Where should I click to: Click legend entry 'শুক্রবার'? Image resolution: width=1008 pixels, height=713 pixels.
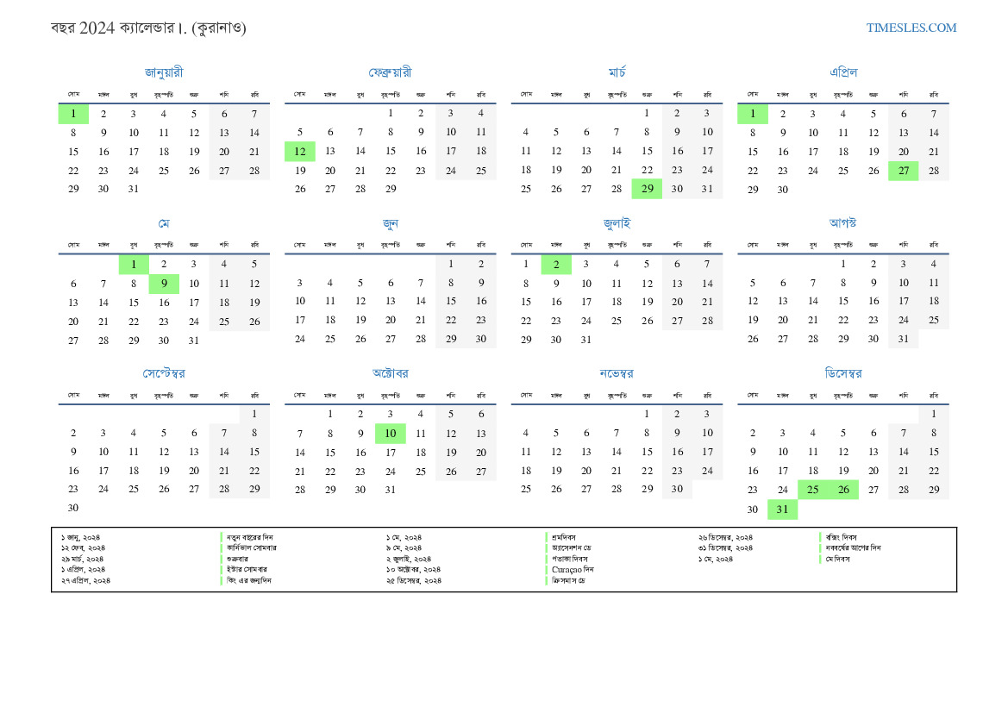pyautogui.click(x=237, y=559)
